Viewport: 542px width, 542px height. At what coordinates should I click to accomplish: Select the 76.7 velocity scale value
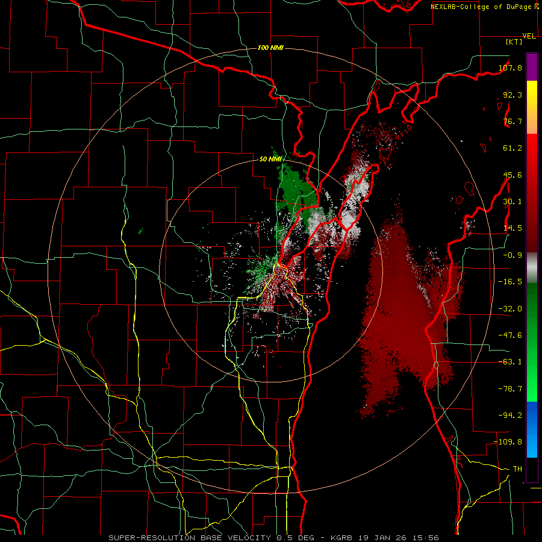coord(512,121)
